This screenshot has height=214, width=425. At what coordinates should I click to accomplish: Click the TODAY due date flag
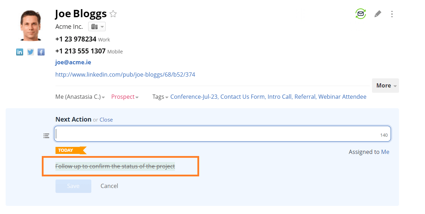coord(70,150)
